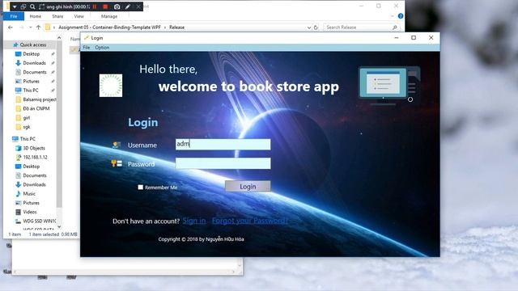This screenshot has width=518, height=291.
Task: Select WDG SSD WIN10 drive
Action: click(x=39, y=221)
